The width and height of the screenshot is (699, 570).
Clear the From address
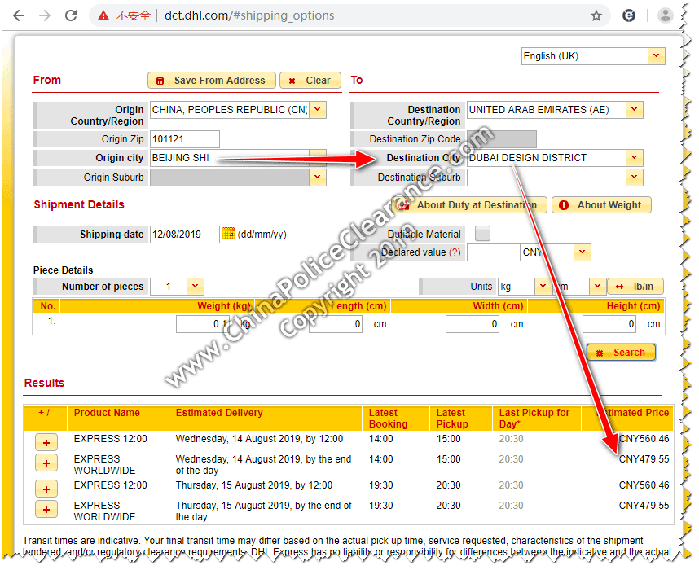coord(310,81)
